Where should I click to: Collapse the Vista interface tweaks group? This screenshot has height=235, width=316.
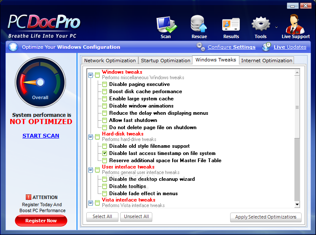[91, 203]
